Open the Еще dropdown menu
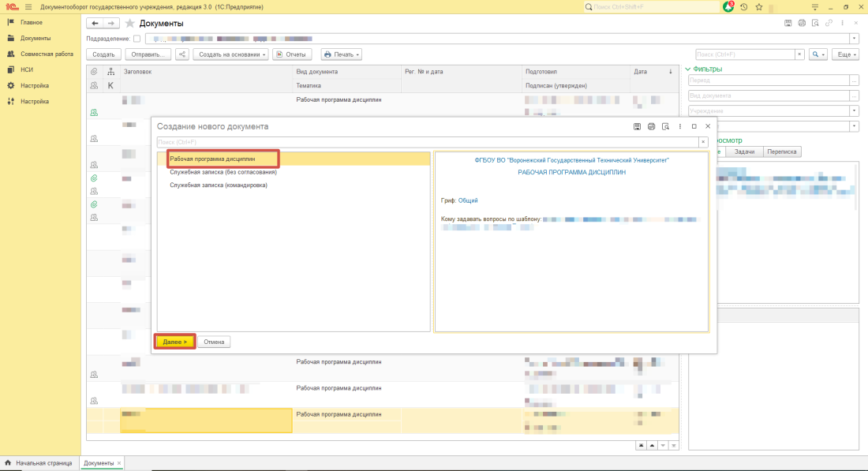 (x=844, y=54)
